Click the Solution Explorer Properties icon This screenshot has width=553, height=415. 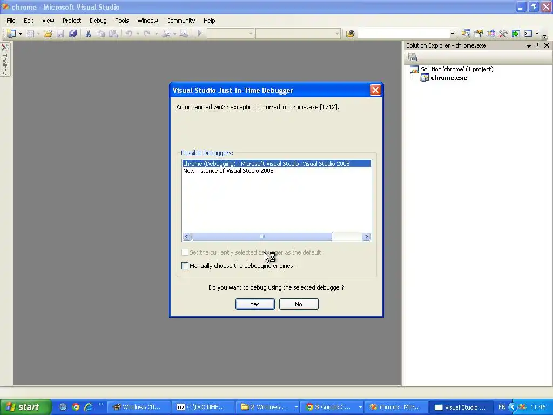413,57
